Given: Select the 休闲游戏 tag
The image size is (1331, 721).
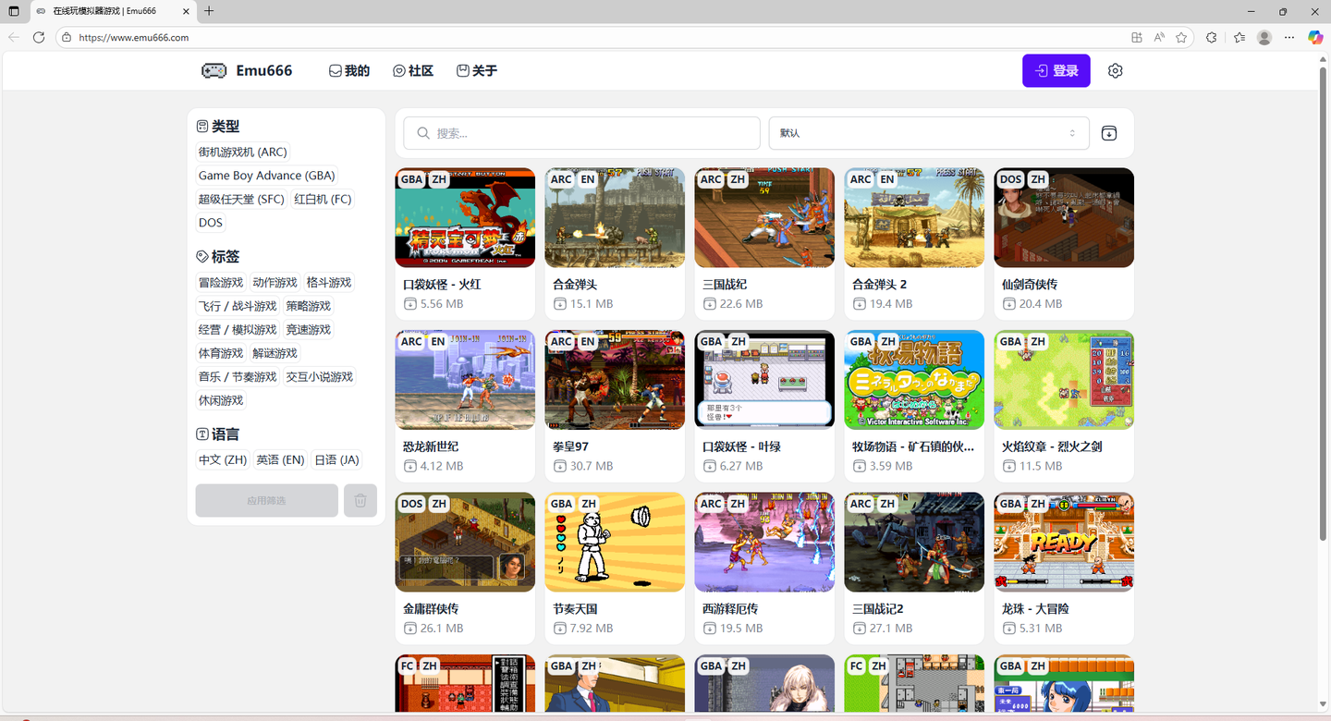Looking at the screenshot, I should click(221, 401).
